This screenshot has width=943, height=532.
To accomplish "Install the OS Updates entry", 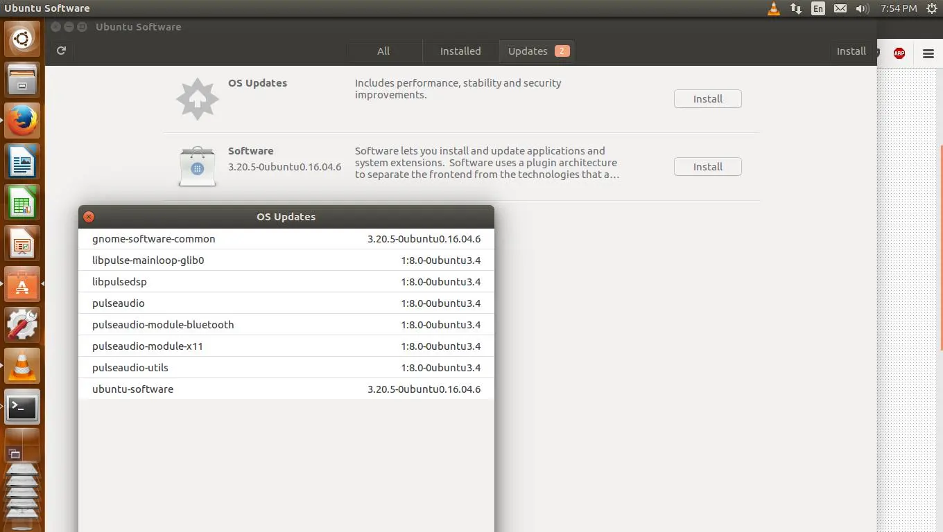I will coord(708,99).
